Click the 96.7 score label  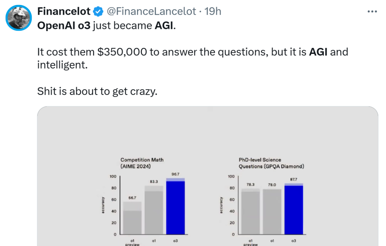(175, 174)
